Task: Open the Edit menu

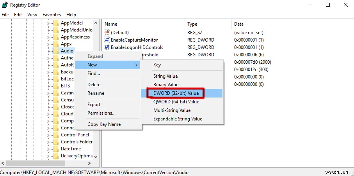Action: 18,15
